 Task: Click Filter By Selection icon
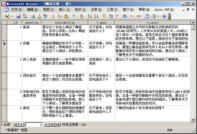(104, 16)
